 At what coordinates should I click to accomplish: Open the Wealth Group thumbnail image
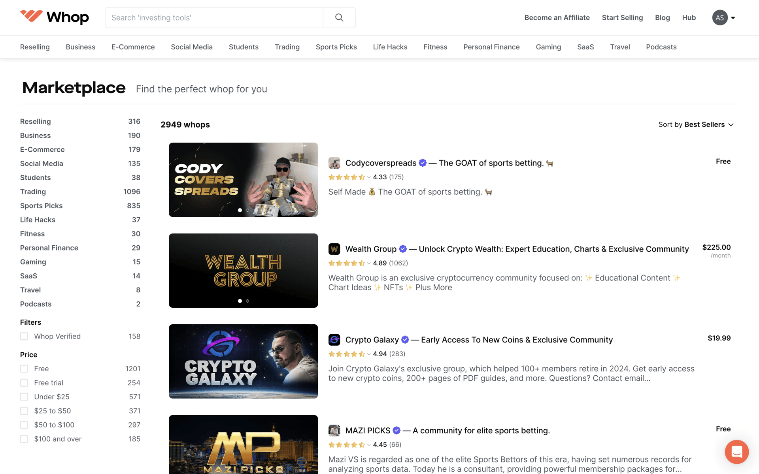tap(243, 271)
